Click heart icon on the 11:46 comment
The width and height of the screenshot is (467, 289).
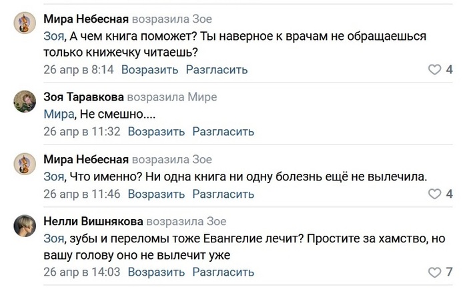point(434,194)
